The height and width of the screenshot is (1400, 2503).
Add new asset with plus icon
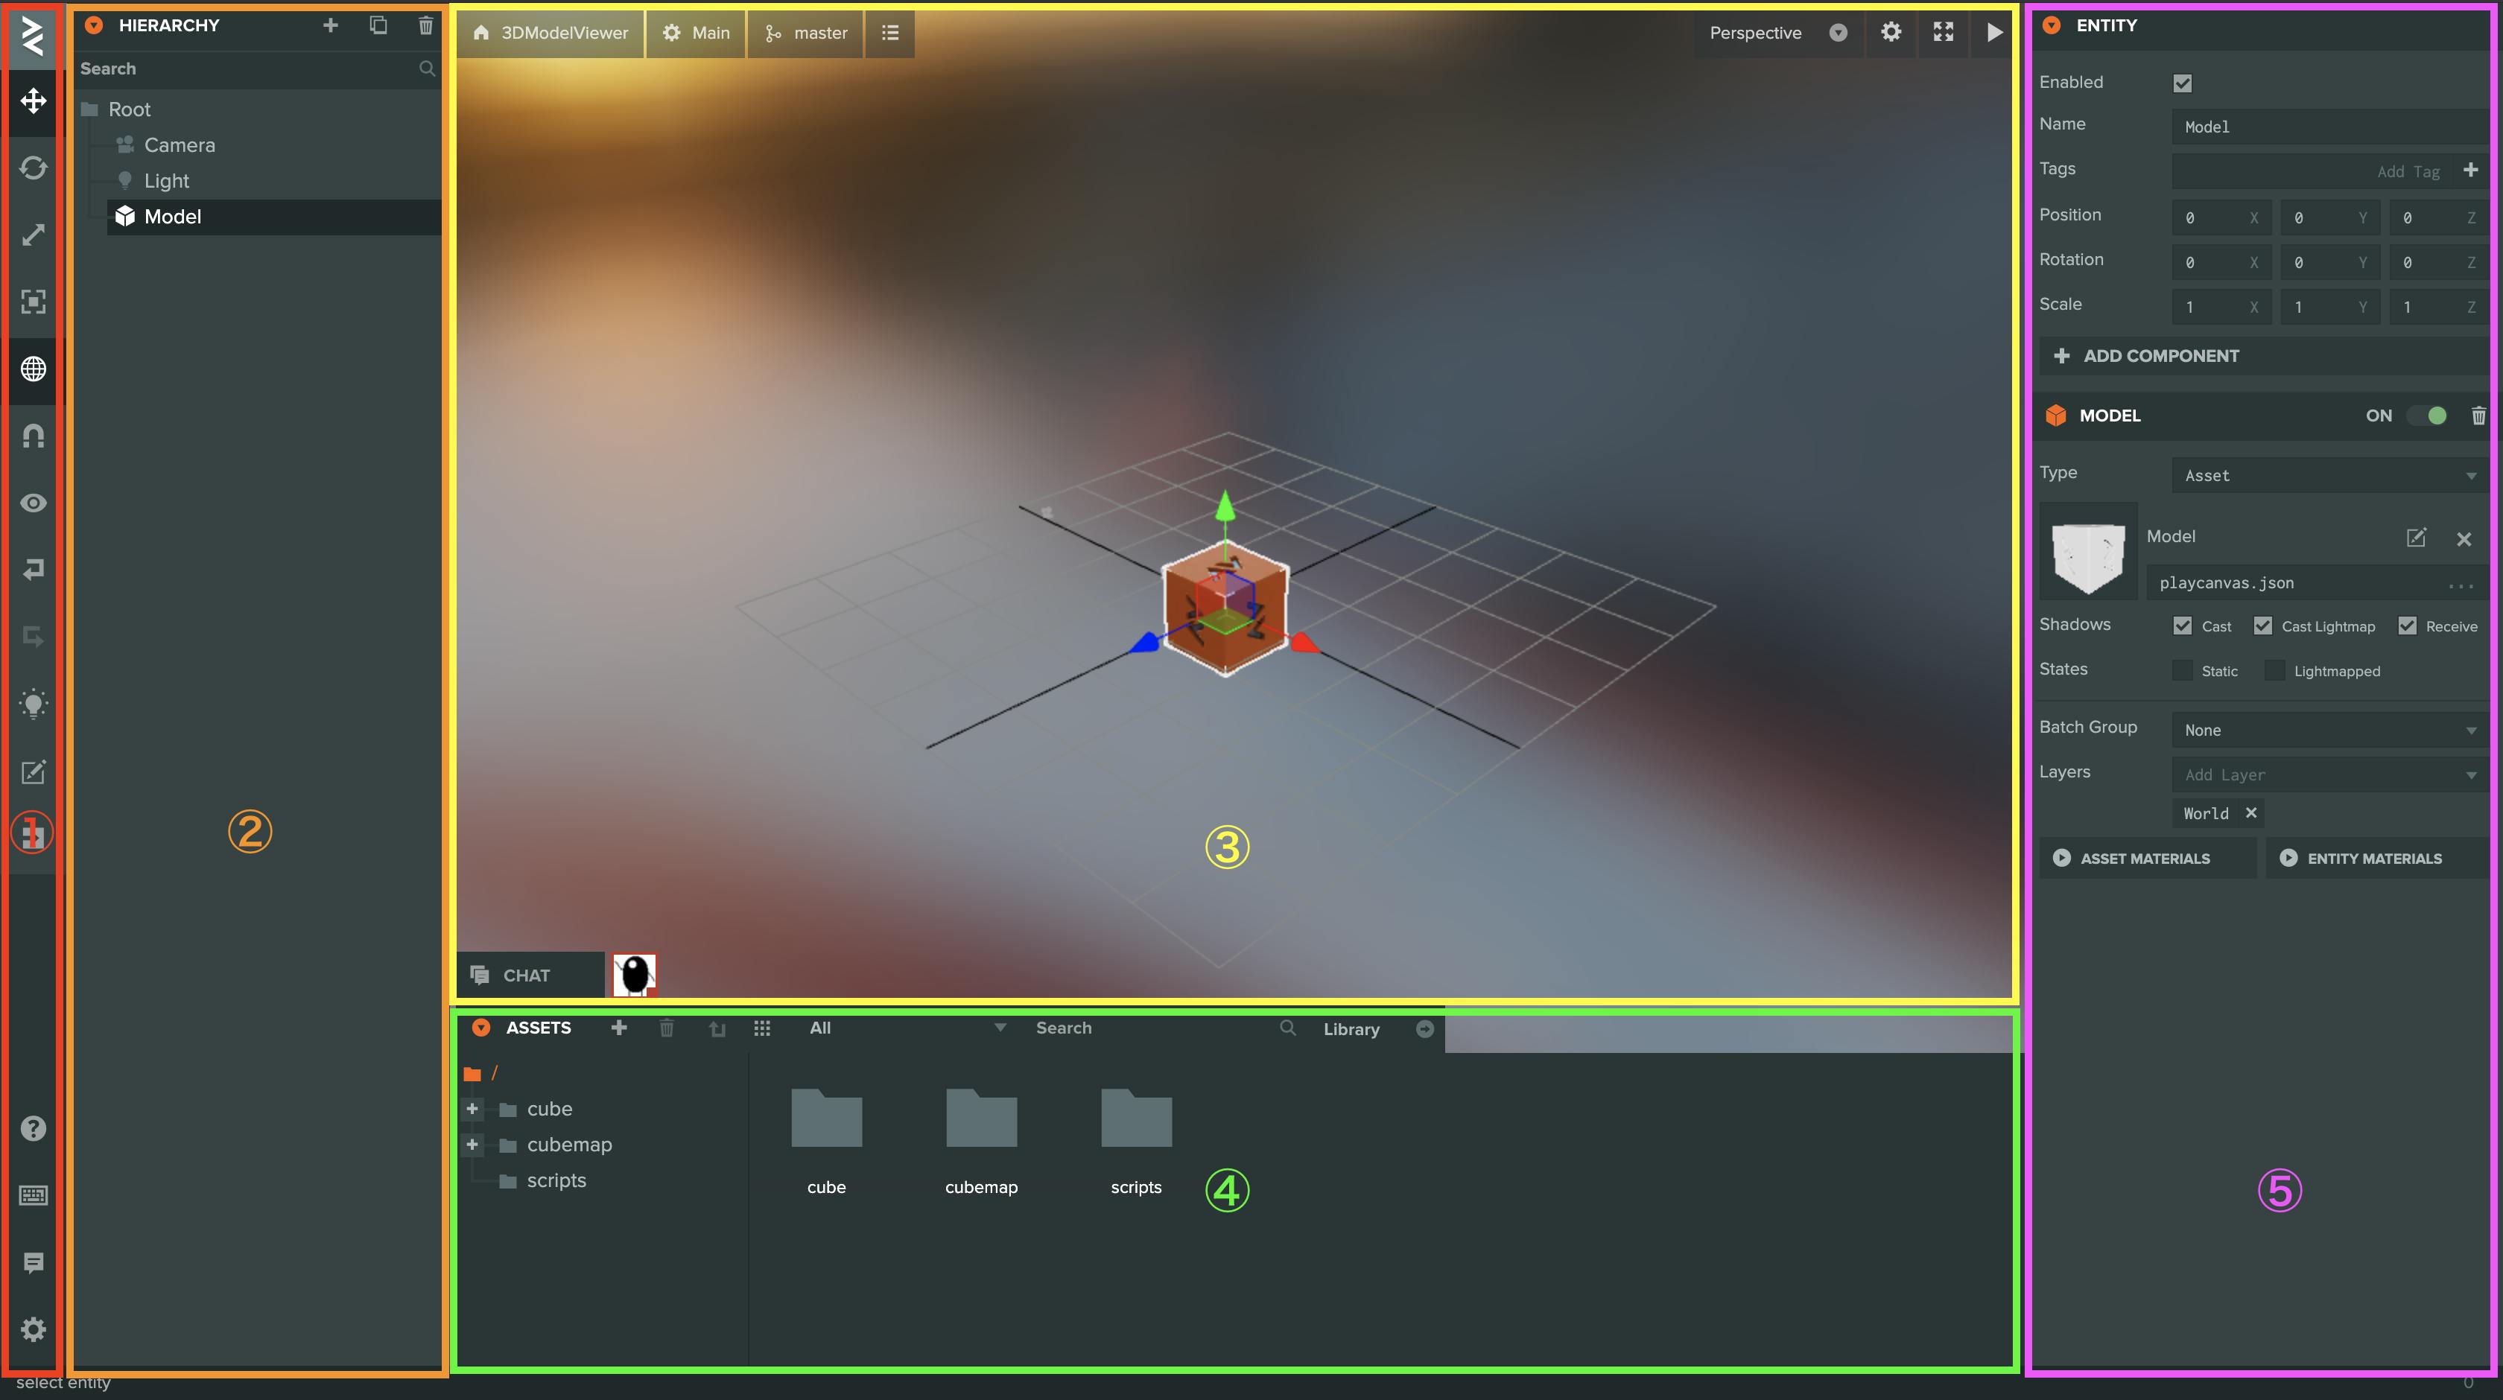coord(619,1028)
